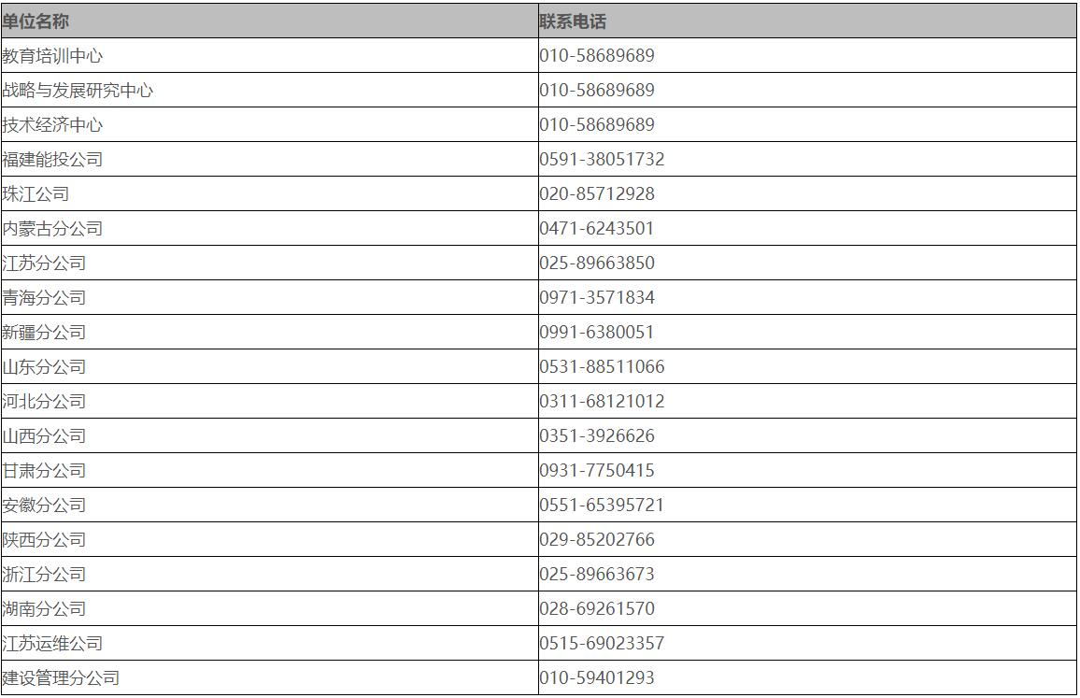Viewport: 1080px width, 698px height.
Task: Click the 山东分公司 cell
Action: click(44, 367)
